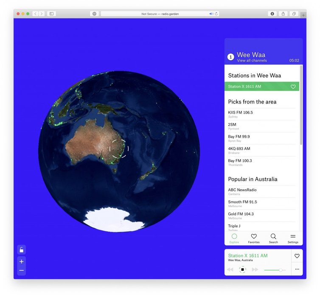Screen dimensions: 320x297
Task: Switch to the Explore tab
Action: [234, 238]
